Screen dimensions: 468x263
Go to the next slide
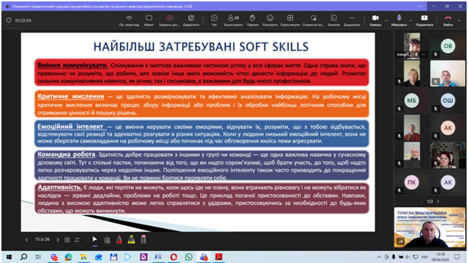click(57, 240)
